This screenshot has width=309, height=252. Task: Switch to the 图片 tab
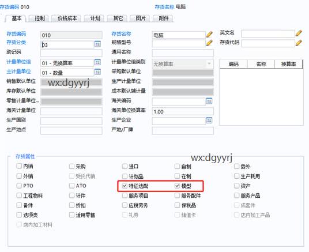tap(141, 18)
